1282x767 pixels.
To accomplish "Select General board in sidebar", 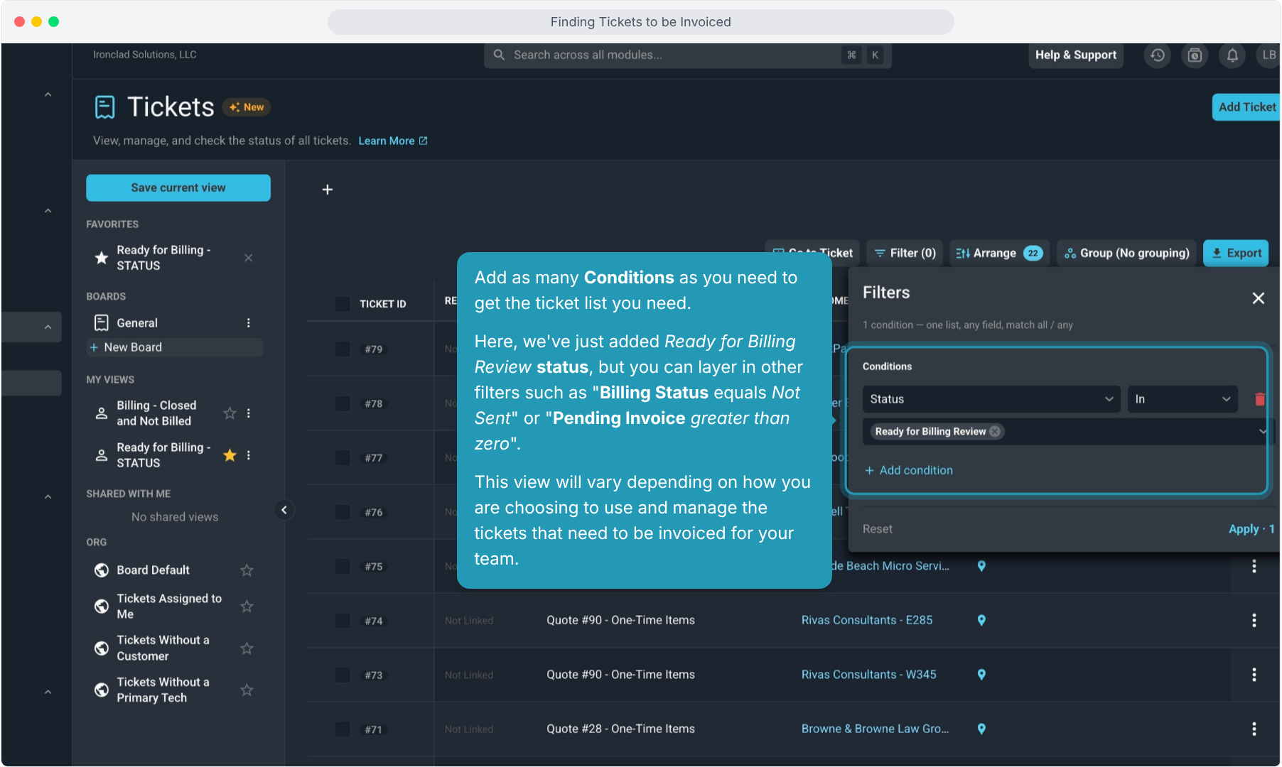I will pos(137,323).
